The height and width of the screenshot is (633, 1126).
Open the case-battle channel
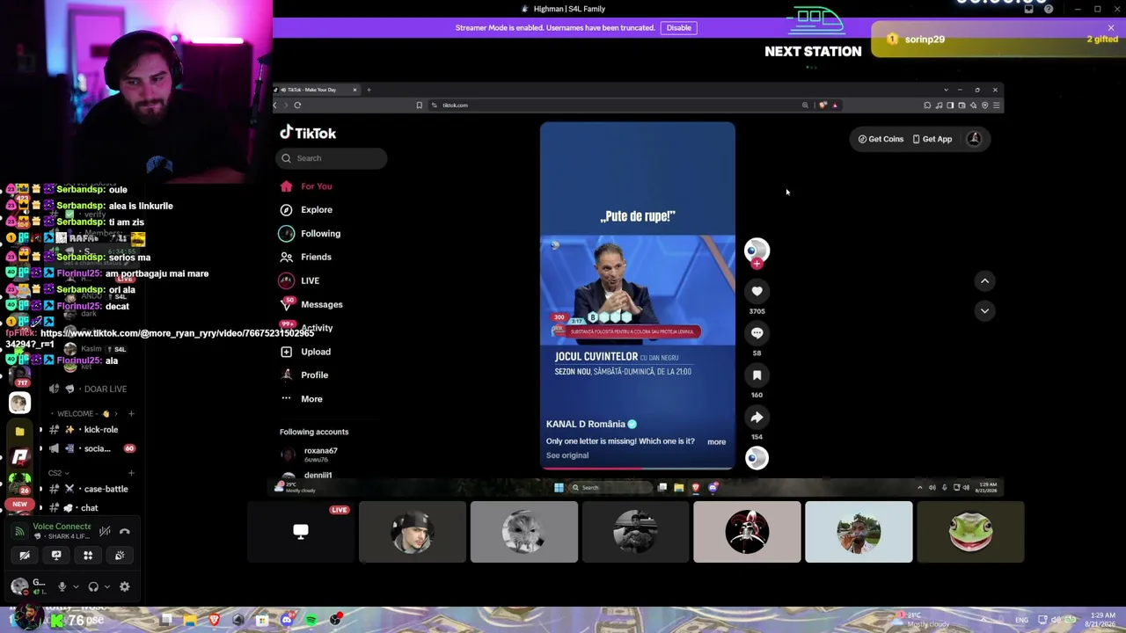[91, 489]
